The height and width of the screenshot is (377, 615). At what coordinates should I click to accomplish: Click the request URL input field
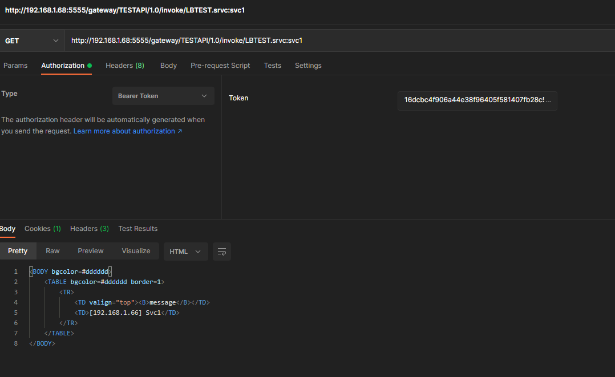[x=337, y=40]
